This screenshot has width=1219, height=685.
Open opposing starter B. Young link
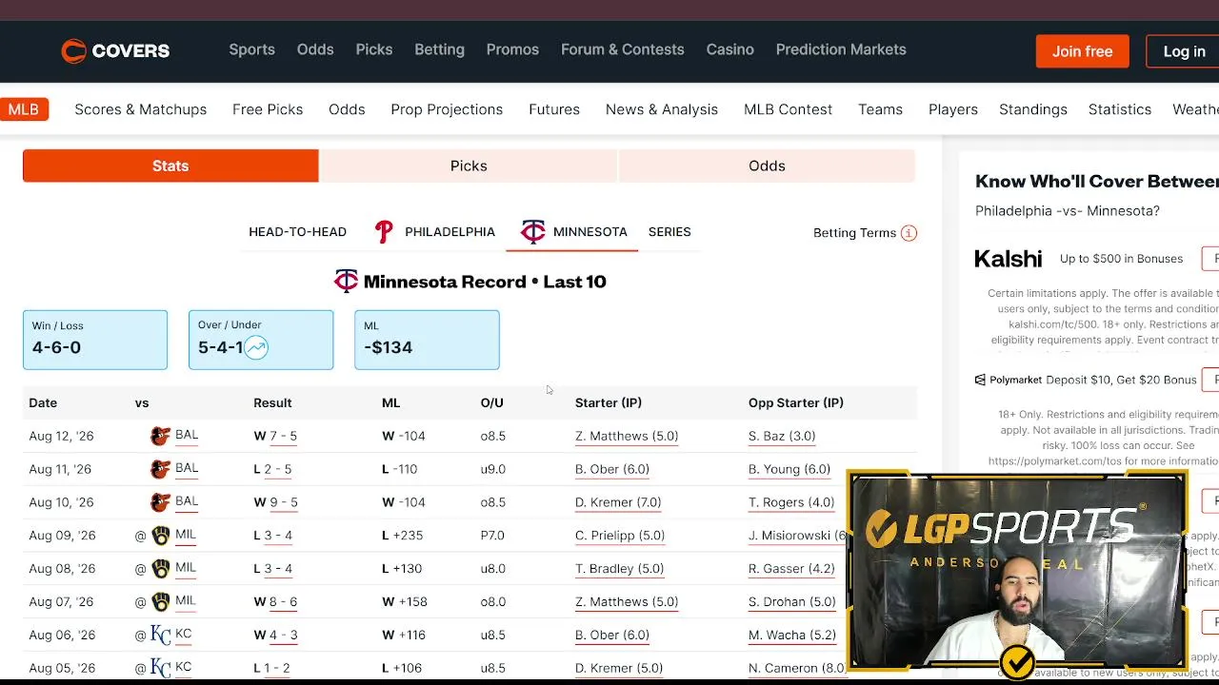coord(789,469)
